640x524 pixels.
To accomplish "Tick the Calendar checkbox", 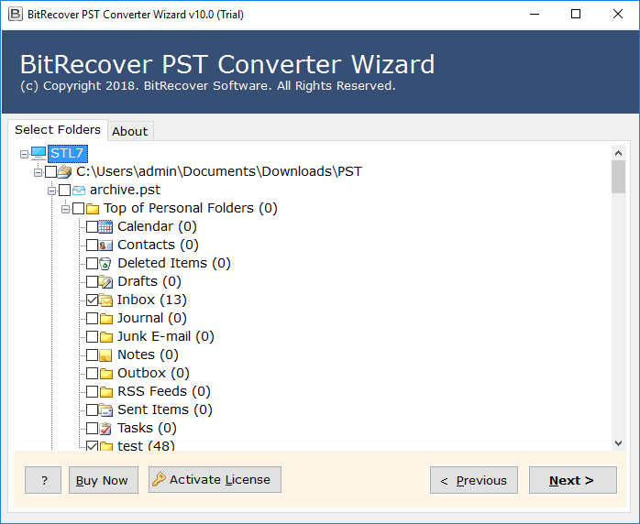I will point(93,226).
